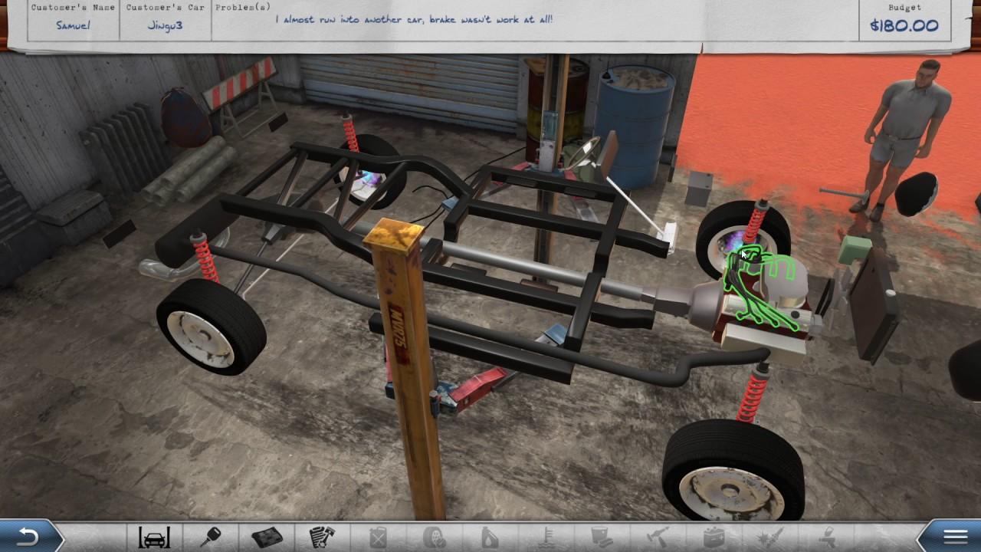Screen dimensions: 981x552
Task: Click the car battery icon
Action: click(714, 537)
